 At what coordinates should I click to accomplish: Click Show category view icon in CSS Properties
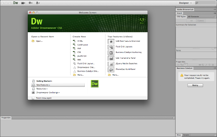(x=178, y=65)
